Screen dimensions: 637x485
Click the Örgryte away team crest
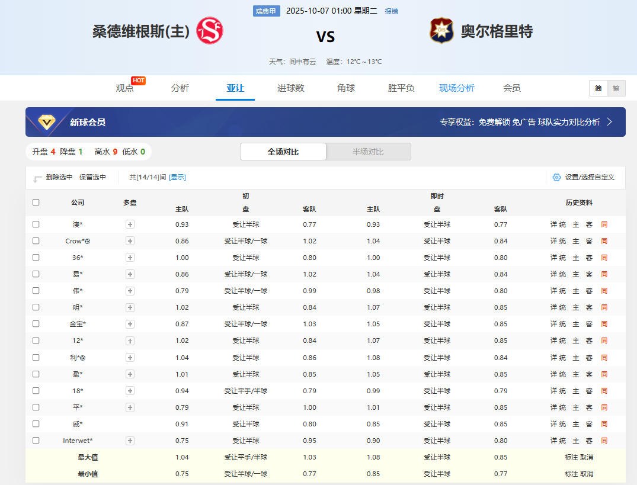click(x=441, y=30)
